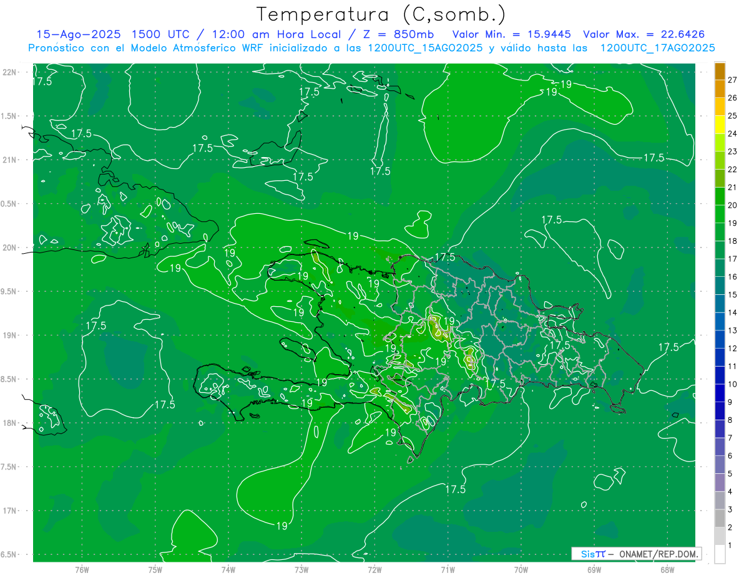This screenshot has height=578, width=749.
Task: Click the "18N" latitude axis label
Action: pyautogui.click(x=11, y=423)
